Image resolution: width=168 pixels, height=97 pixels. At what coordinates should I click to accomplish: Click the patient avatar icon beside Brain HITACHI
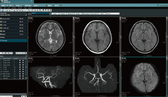pos(1,2)
